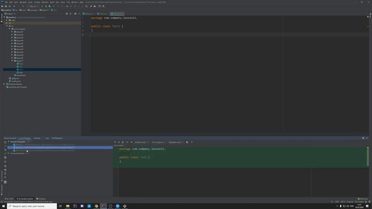The width and height of the screenshot is (372, 209).
Task: Click the VCS rollback arrow in main toolbar
Action: point(87,6)
